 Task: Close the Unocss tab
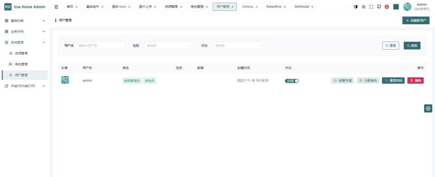point(257,7)
